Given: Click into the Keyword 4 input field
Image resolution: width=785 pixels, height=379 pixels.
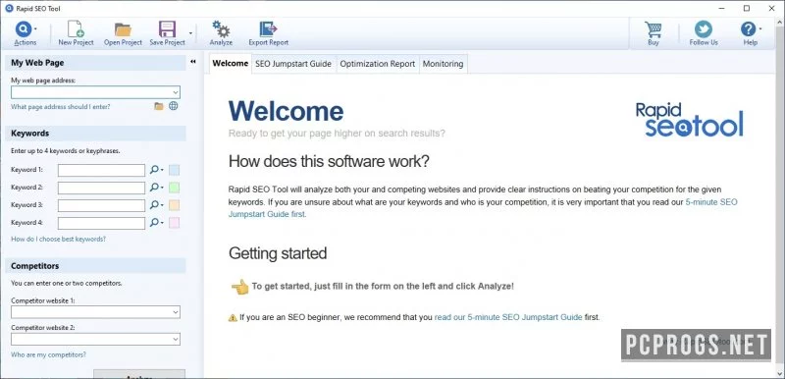Looking at the screenshot, I should 102,223.
